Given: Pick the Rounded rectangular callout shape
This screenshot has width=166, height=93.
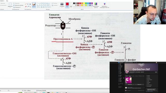Looking at the screenshot, I should tap(45, 7).
